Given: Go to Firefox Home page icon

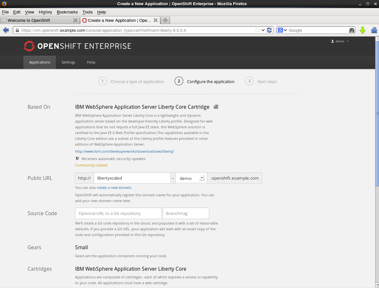Looking at the screenshot, I should tap(374, 30).
